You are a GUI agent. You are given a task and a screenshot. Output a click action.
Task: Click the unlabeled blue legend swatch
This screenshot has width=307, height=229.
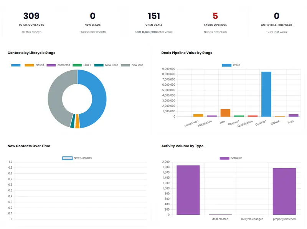tap(16, 65)
